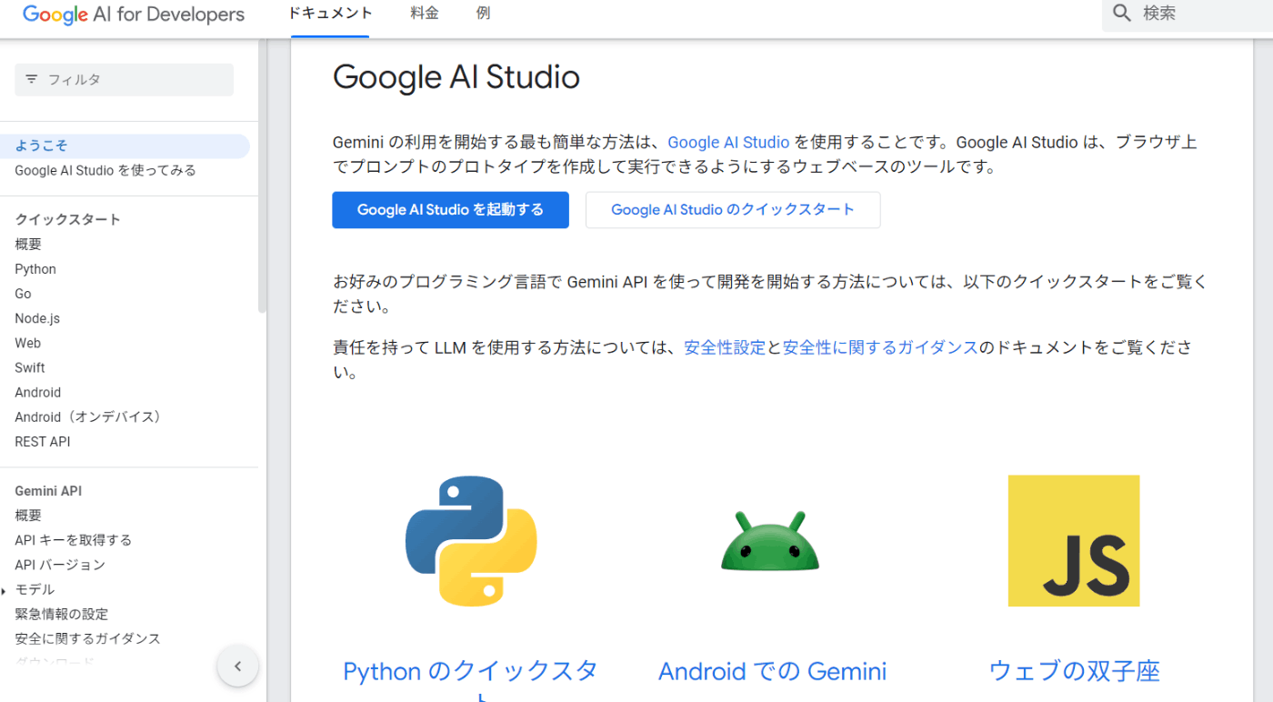The image size is (1273, 702).
Task: Select API キーを取得する sidebar item
Action: click(x=74, y=540)
